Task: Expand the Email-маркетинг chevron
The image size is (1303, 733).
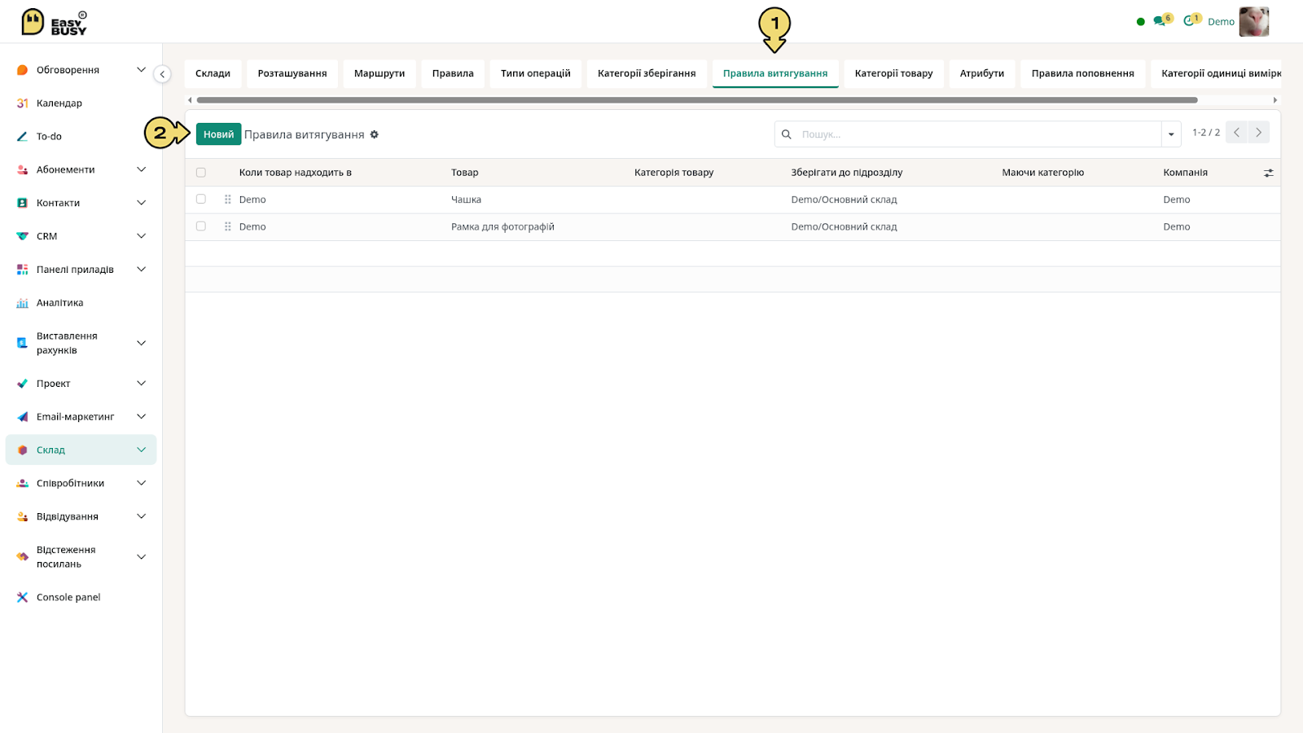Action: [141, 417]
